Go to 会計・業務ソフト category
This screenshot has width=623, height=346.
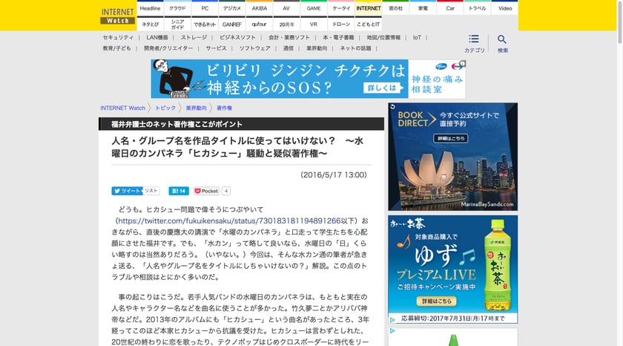pos(289,37)
